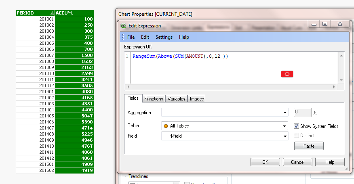Minimize the Edit Expression window
The width and height of the screenshot is (354, 184).
coord(314,24)
